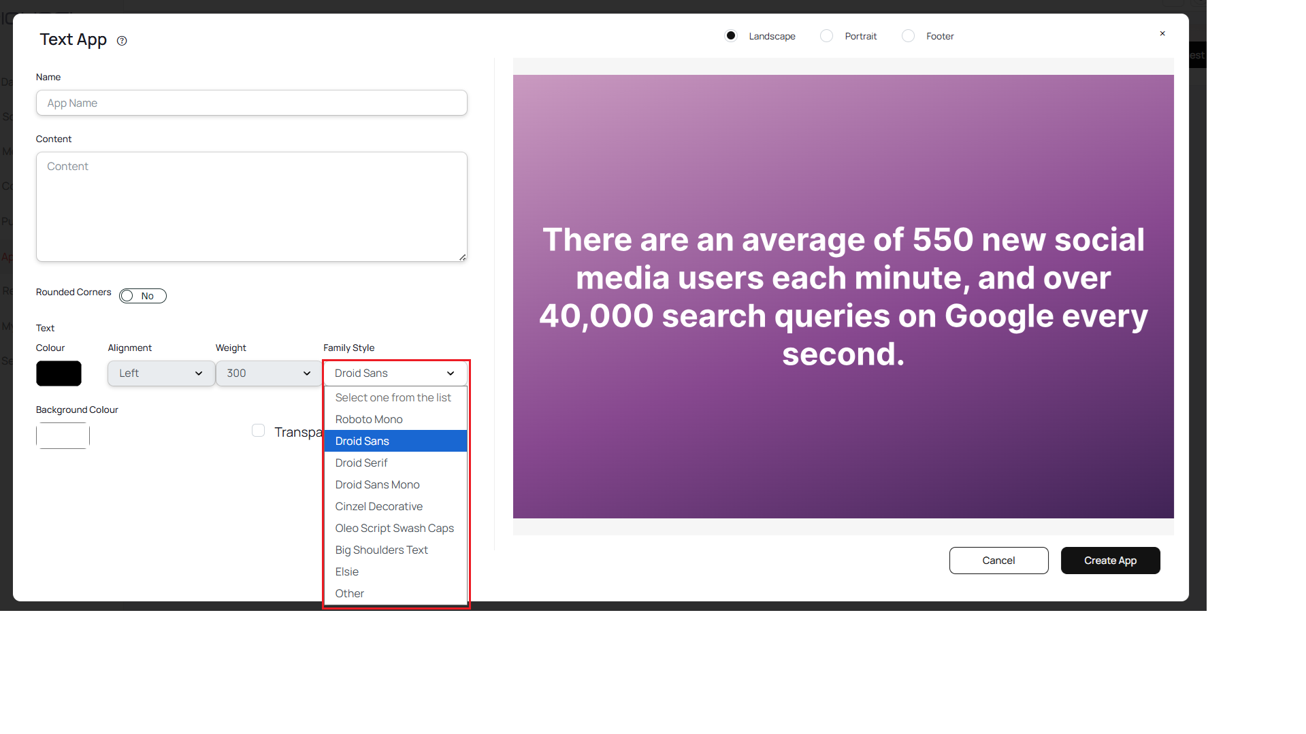Select Cinzel Decorative font option
1306x734 pixels.
[x=378, y=507]
